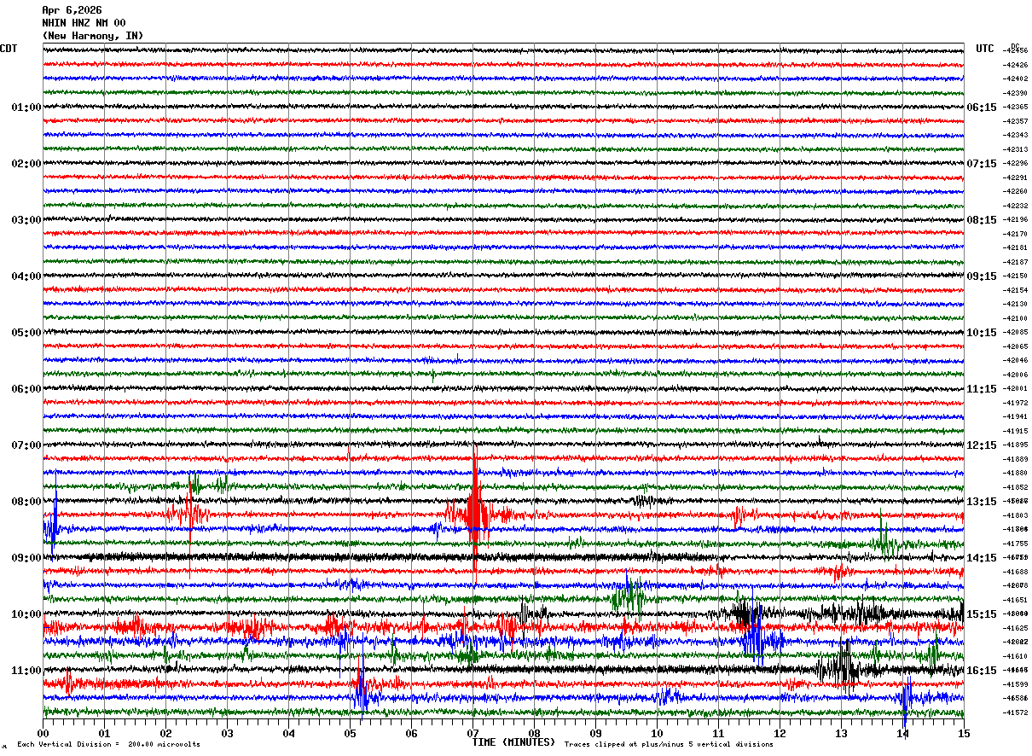Click the '10:15' UTC time label
1032x756 pixels.
[x=982, y=333]
